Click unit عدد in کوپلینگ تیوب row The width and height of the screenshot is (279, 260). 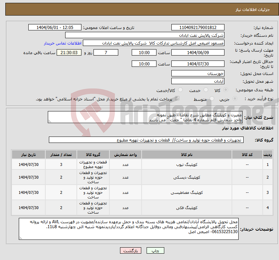[125, 165]
